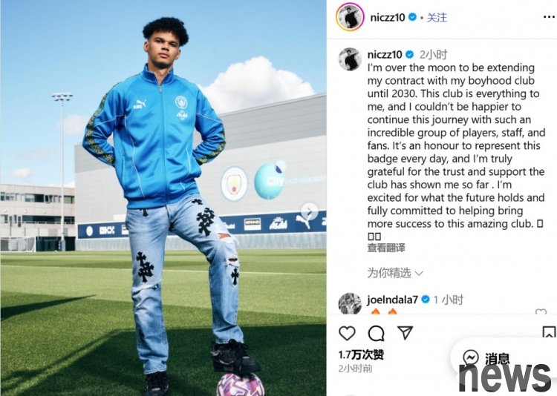Viewport: 557px width, 396px height.
Task: Open niczz10 username link in header
Action: pos(388,17)
